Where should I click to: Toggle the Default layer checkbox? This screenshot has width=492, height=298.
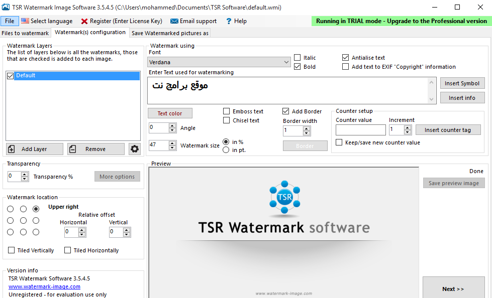[11, 76]
